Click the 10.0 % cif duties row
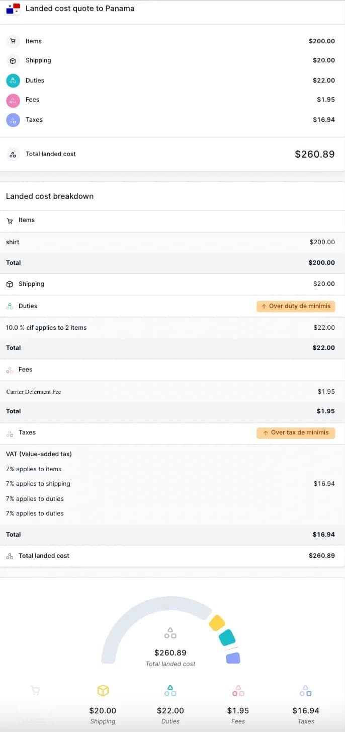Image resolution: width=345 pixels, height=732 pixels. pyautogui.click(x=172, y=328)
